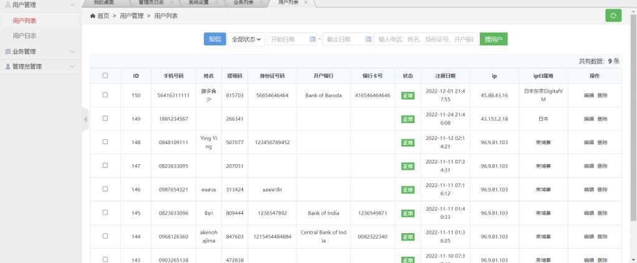The height and width of the screenshot is (263, 637).
Task: Click the 正常 status badge for ID 150
Action: coord(408,96)
